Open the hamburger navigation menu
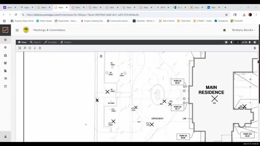This screenshot has width=260, height=146. coord(17,30)
